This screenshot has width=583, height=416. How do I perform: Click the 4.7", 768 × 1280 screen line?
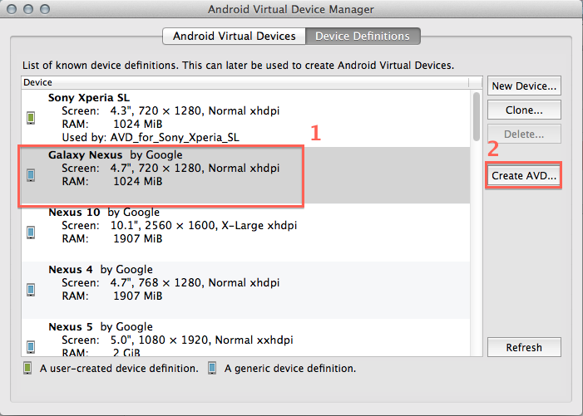click(170, 283)
